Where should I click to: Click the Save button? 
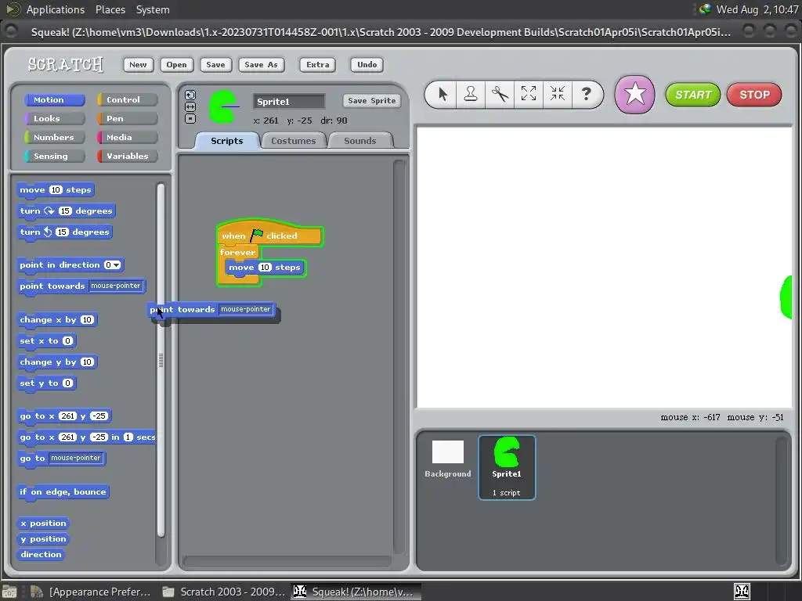(x=215, y=64)
